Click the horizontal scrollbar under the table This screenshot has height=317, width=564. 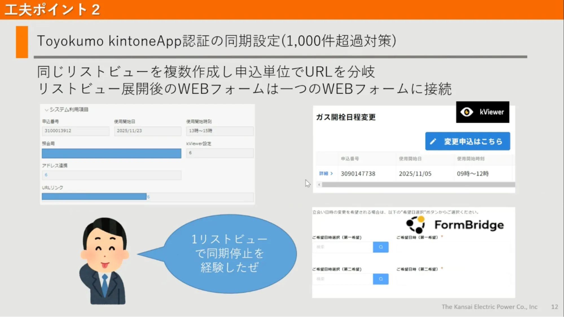tap(418, 185)
